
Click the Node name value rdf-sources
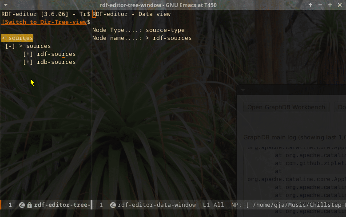coord(172,38)
